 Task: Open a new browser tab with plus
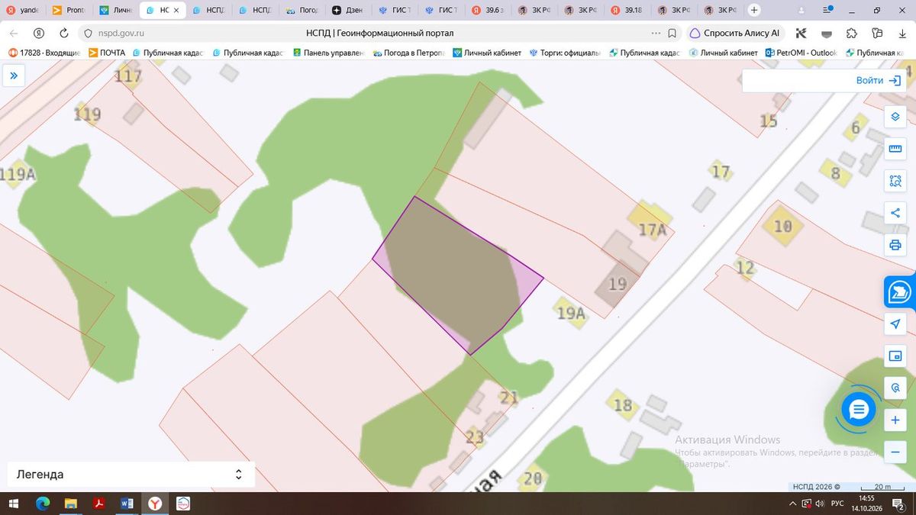754,11
